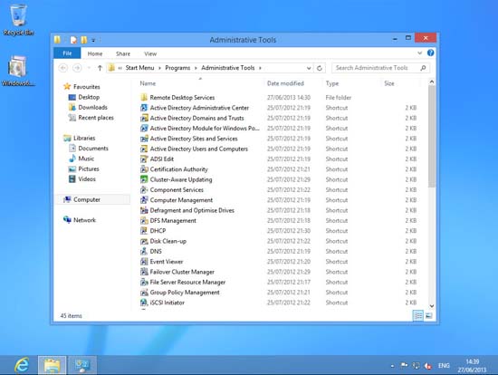Open Quick Access Toolbar customize dropdown
Image resolution: width=498 pixels, height=375 pixels.
(x=93, y=40)
